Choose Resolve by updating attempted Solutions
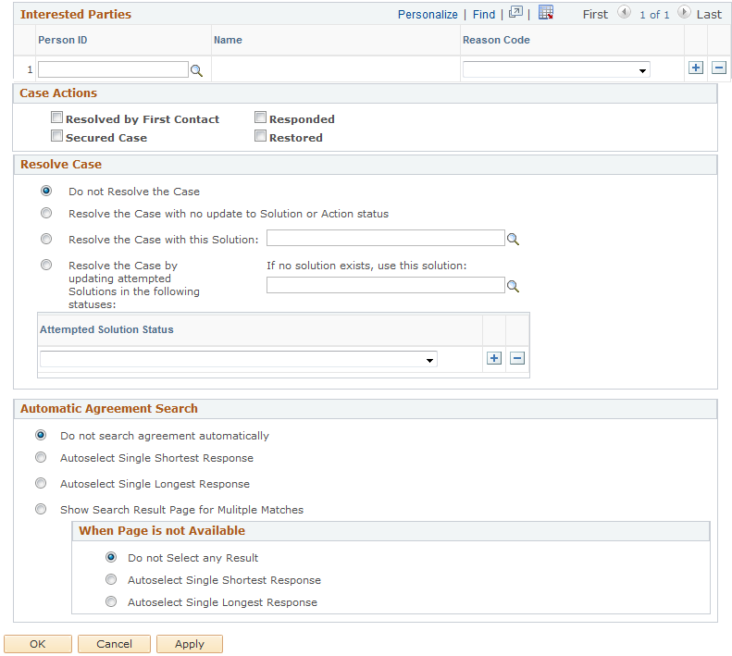This screenshot has width=732, height=656. (x=46, y=265)
